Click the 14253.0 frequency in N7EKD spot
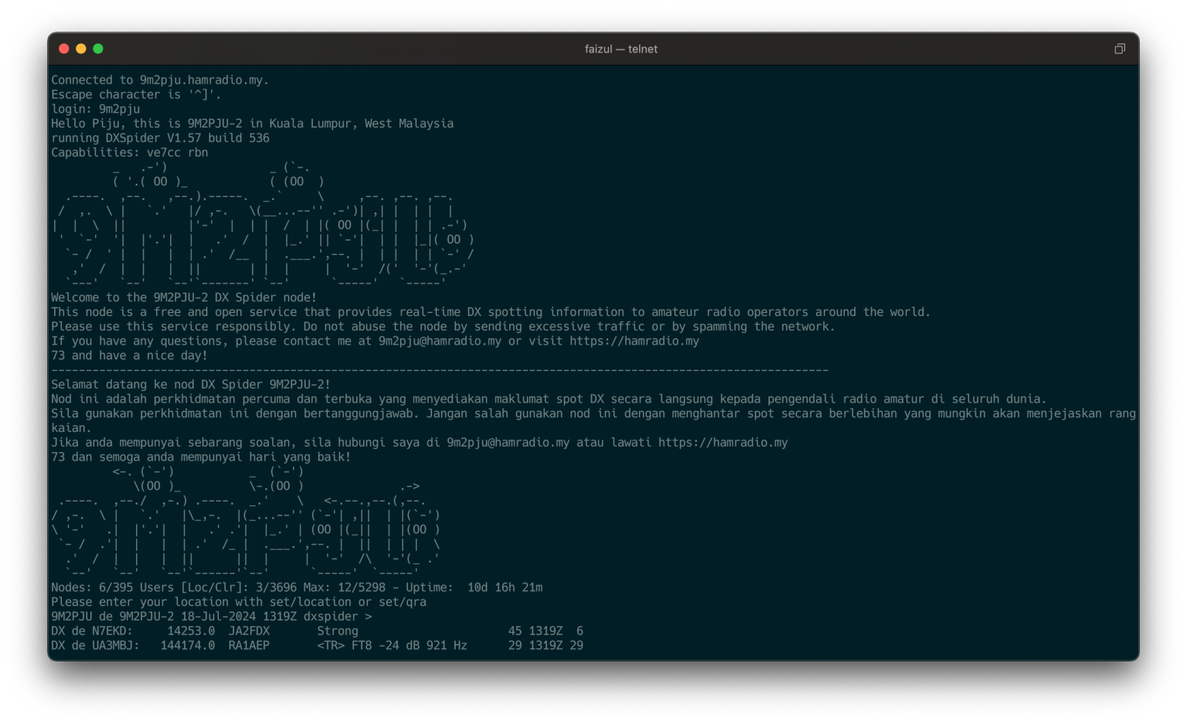The height and width of the screenshot is (724, 1187). tap(191, 631)
